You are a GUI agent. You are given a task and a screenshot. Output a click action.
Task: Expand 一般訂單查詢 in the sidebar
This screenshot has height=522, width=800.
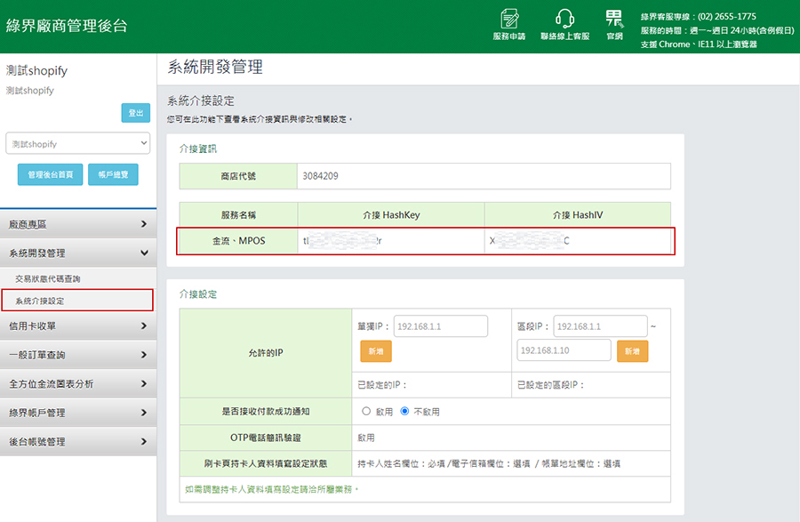78,355
